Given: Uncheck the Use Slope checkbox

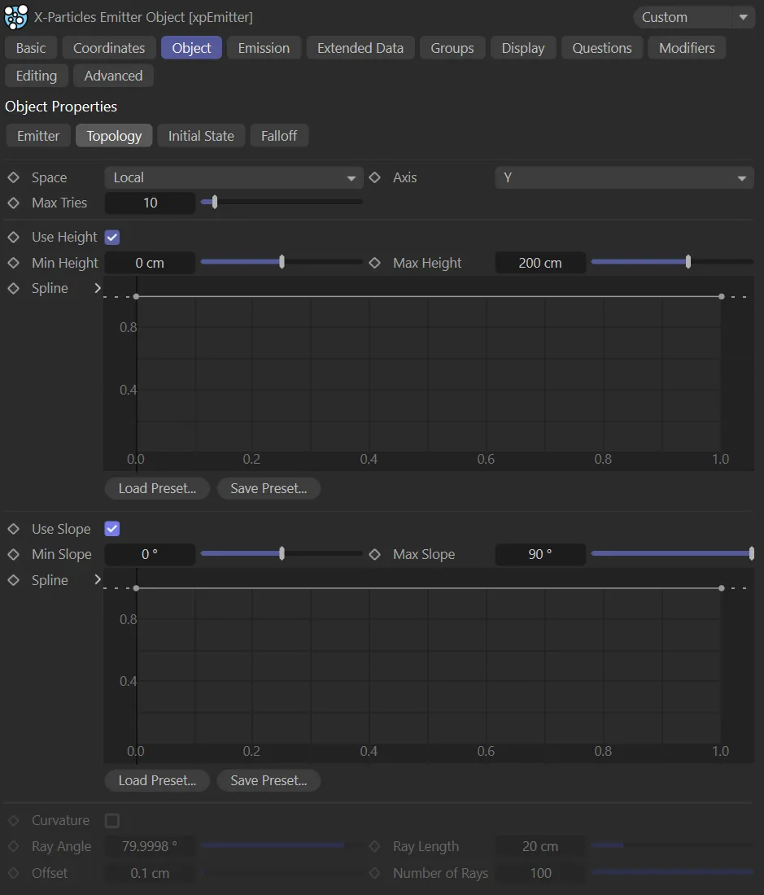Looking at the screenshot, I should pos(112,529).
